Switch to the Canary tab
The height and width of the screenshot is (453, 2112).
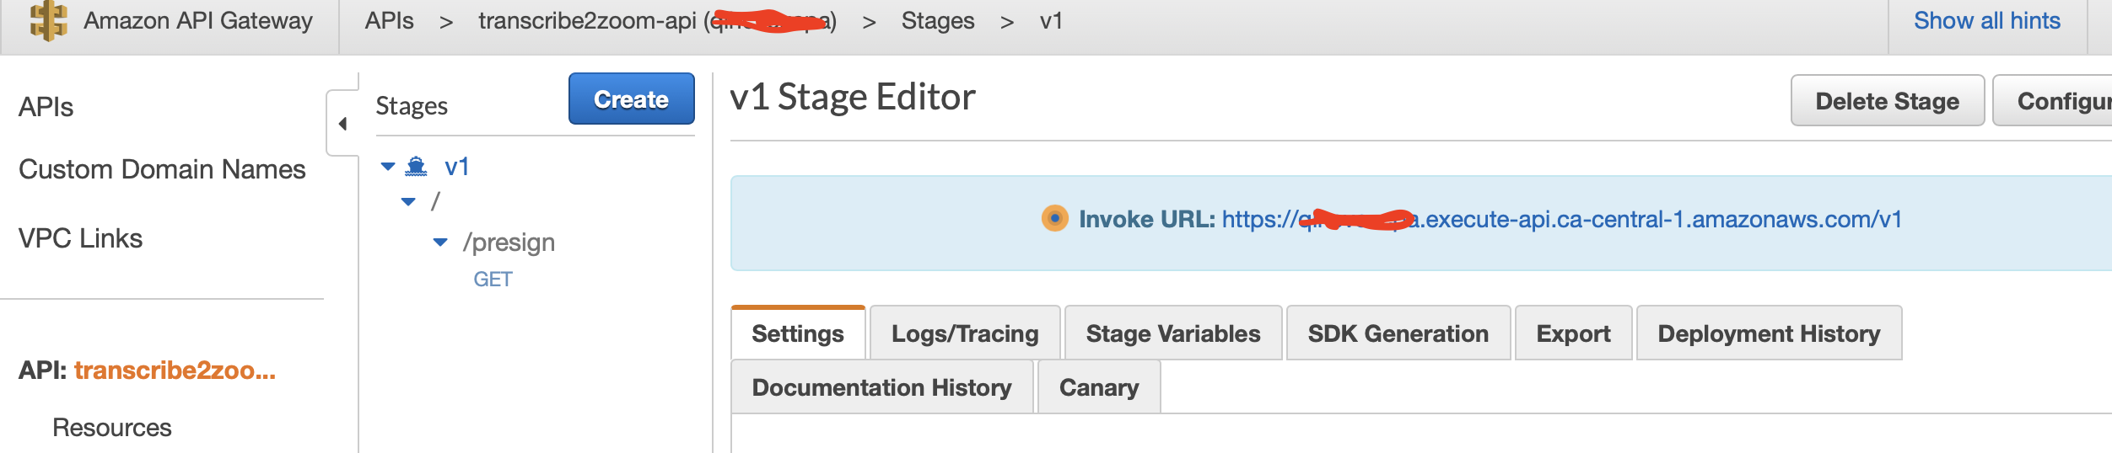pos(1099,386)
